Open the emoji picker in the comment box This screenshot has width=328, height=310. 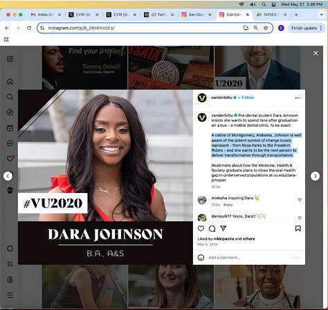[201, 257]
